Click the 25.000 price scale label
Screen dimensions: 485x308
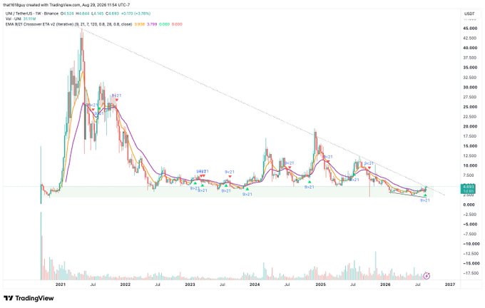pyautogui.click(x=470, y=107)
